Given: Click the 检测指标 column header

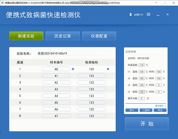Looking at the screenshot, I should point(92,62).
